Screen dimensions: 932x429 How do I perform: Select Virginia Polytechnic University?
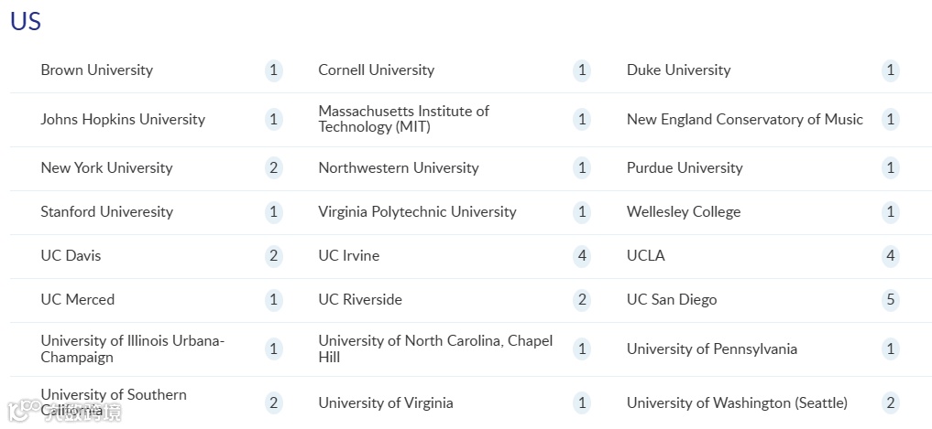point(417,212)
